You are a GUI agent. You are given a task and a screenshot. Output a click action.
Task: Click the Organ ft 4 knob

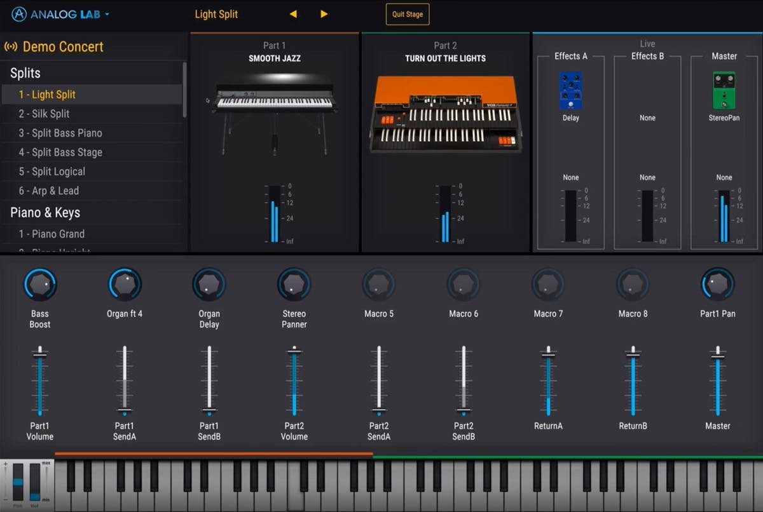tap(125, 285)
